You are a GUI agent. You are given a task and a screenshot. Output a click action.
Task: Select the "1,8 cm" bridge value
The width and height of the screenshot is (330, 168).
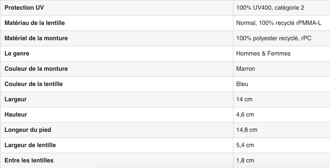pyautogui.click(x=245, y=161)
